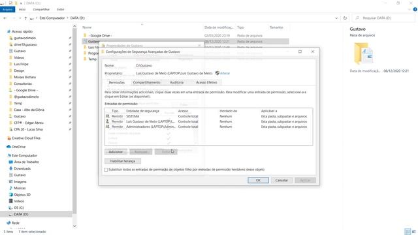Switch to Compartilhamento tab
This screenshot has height=235, width=418.
coord(146,83)
